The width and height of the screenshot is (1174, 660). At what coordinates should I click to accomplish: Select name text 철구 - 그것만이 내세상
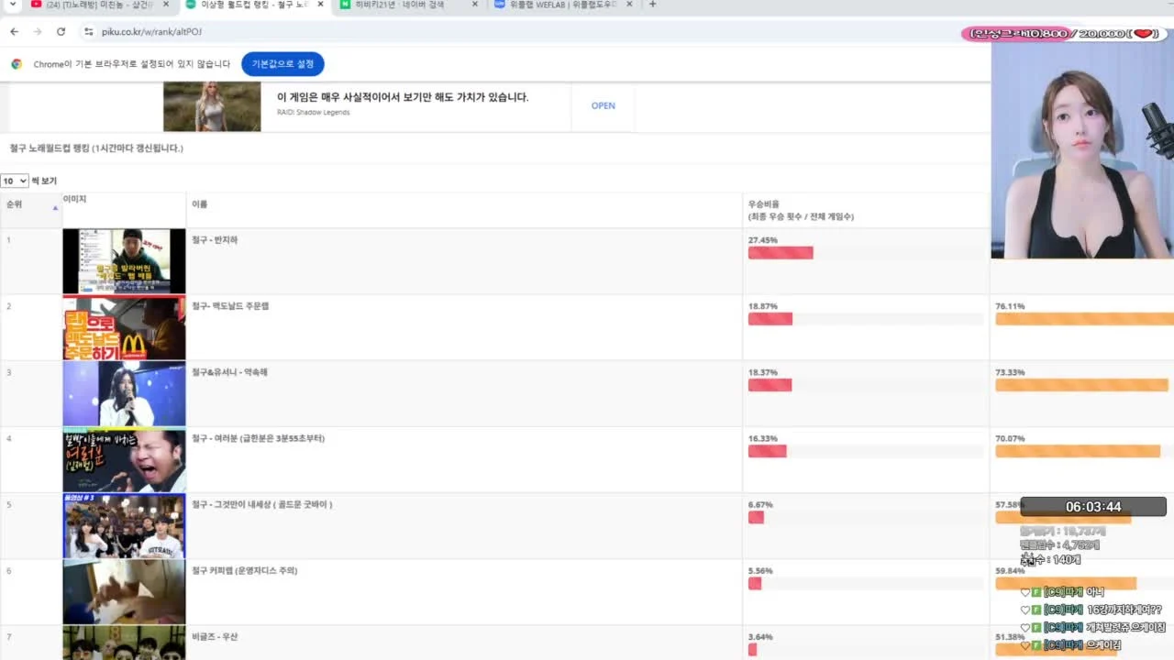pos(261,504)
